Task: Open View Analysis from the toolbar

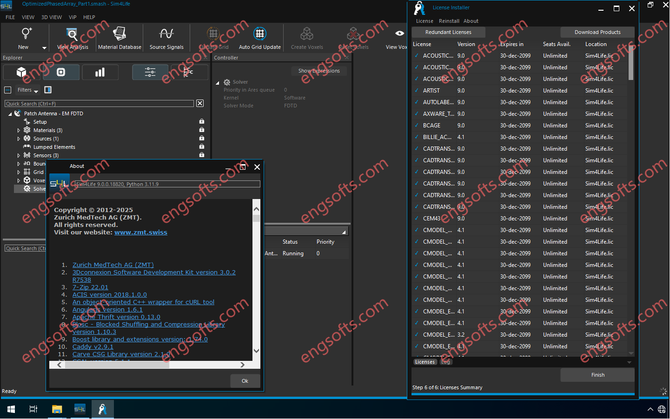Action: [73, 38]
